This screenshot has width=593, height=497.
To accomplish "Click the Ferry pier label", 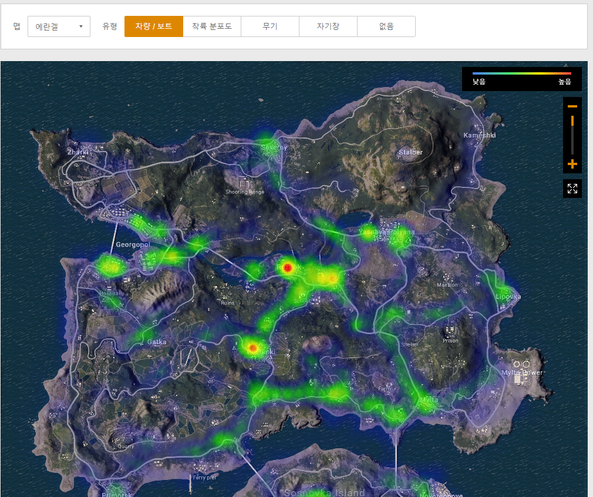I will [204, 477].
